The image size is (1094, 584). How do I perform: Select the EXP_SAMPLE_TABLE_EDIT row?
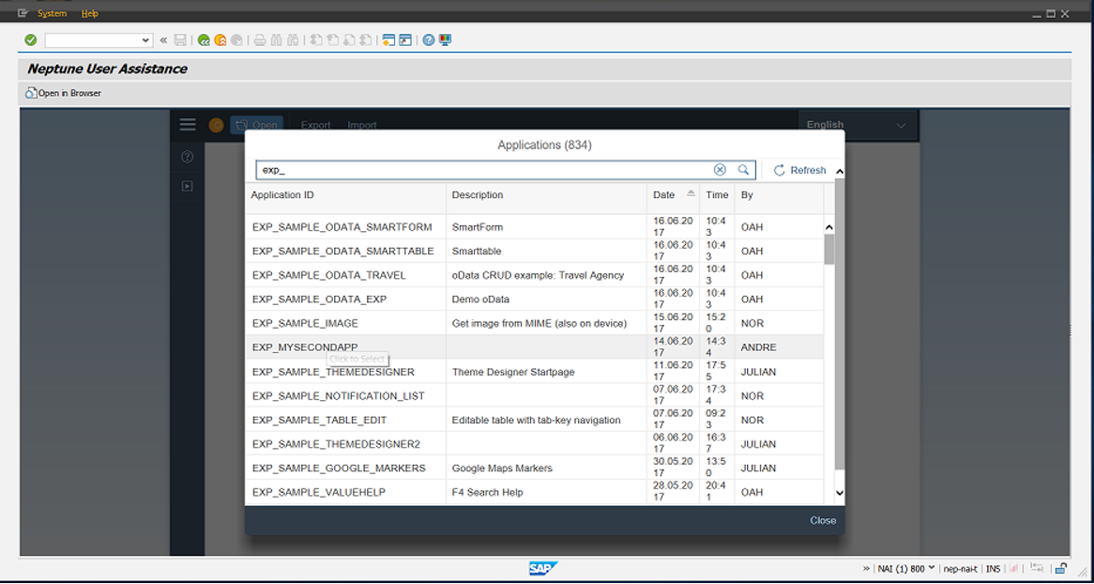click(535, 420)
